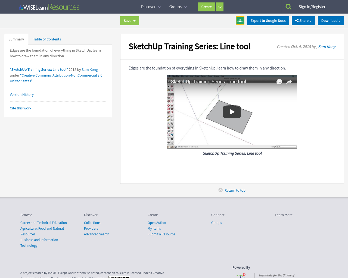Click Cite this work
This screenshot has width=348, height=278.
(20, 108)
